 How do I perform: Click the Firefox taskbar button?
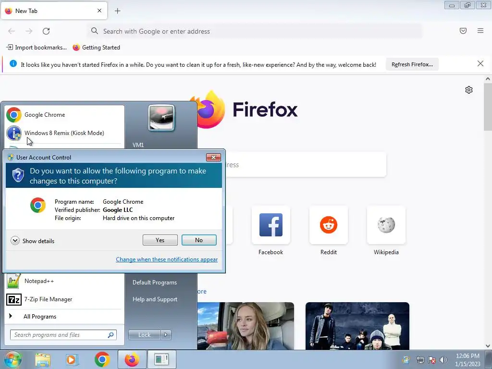pos(132,359)
